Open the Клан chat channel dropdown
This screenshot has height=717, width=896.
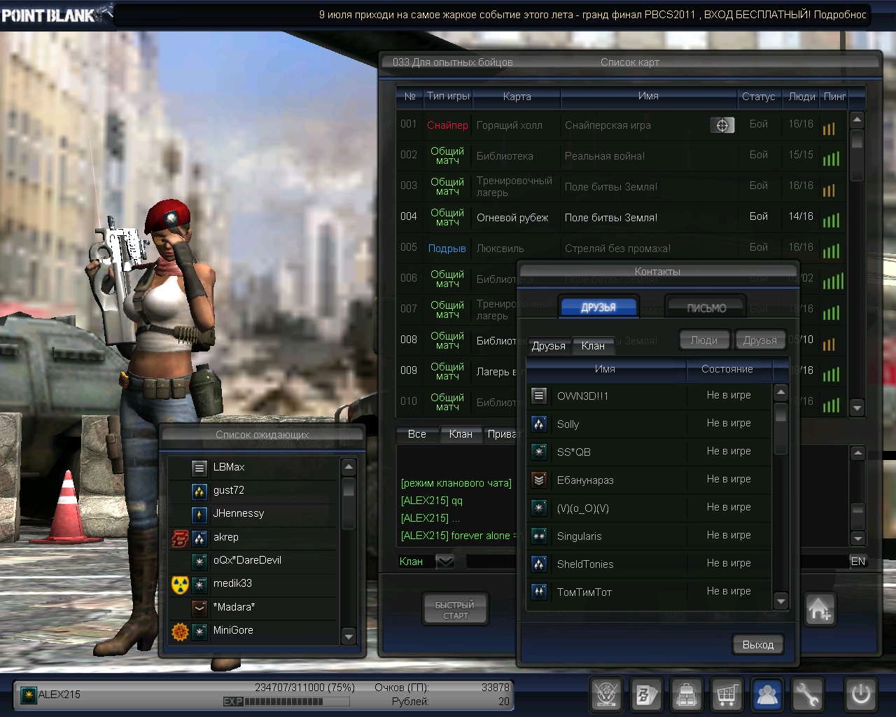click(x=445, y=562)
